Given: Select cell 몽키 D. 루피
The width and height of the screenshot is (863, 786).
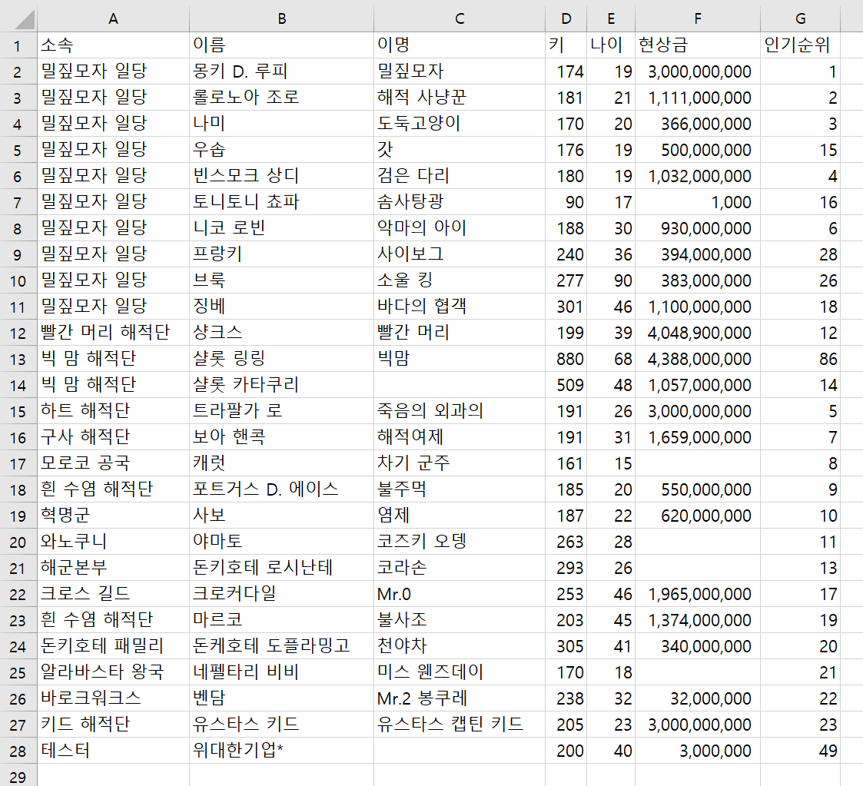Looking at the screenshot, I should pos(282,71).
